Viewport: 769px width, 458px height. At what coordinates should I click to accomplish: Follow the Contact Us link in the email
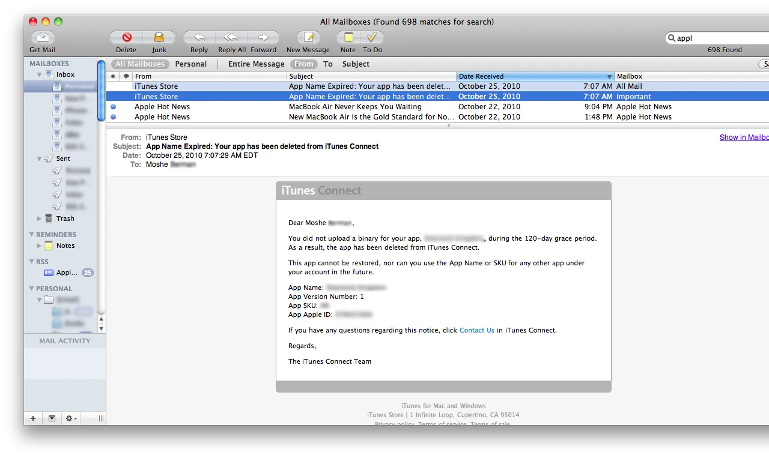point(477,330)
